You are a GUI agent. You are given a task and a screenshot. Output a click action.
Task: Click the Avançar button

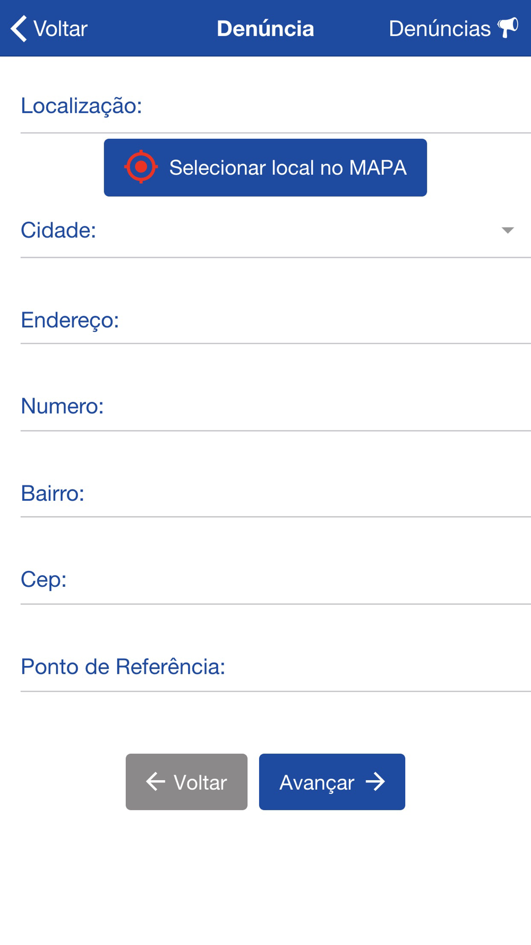[332, 782]
